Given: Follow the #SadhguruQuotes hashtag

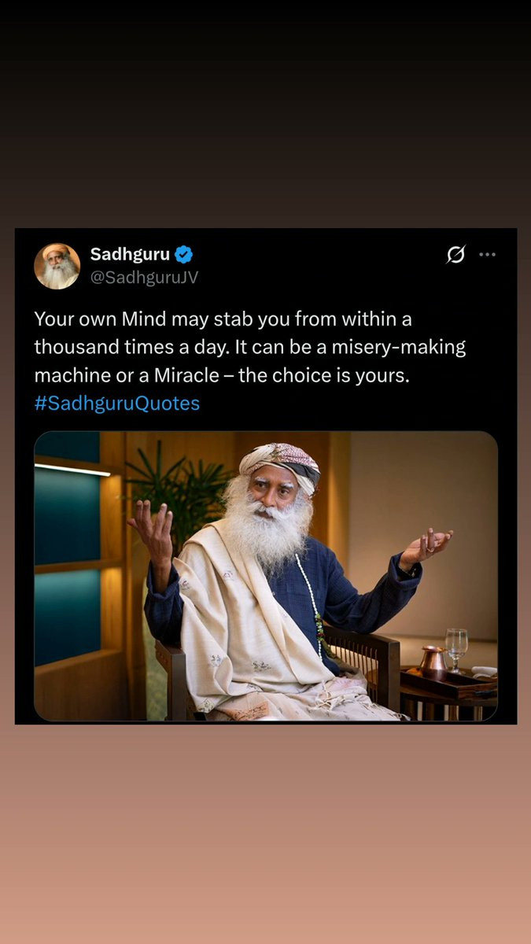Looking at the screenshot, I should (117, 404).
